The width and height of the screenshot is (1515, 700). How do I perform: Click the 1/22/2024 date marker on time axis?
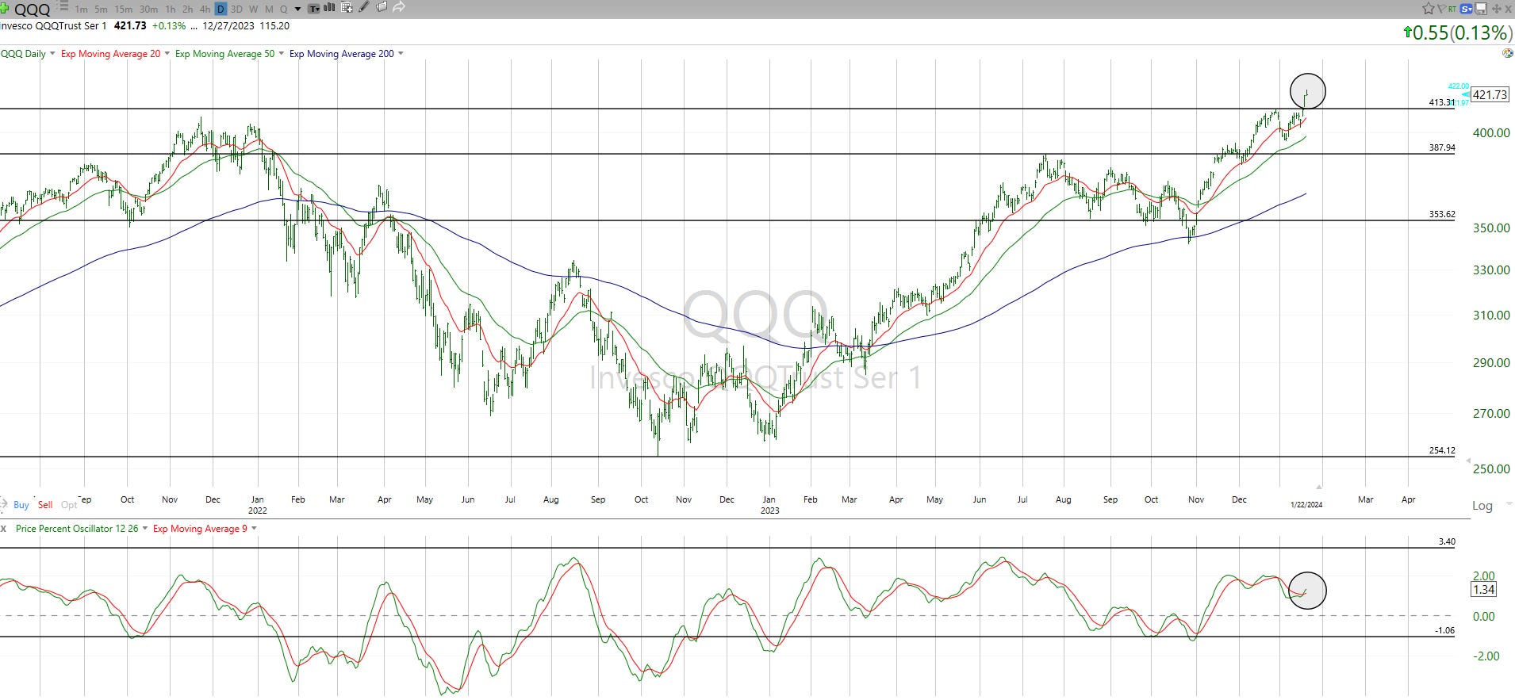pos(1306,505)
